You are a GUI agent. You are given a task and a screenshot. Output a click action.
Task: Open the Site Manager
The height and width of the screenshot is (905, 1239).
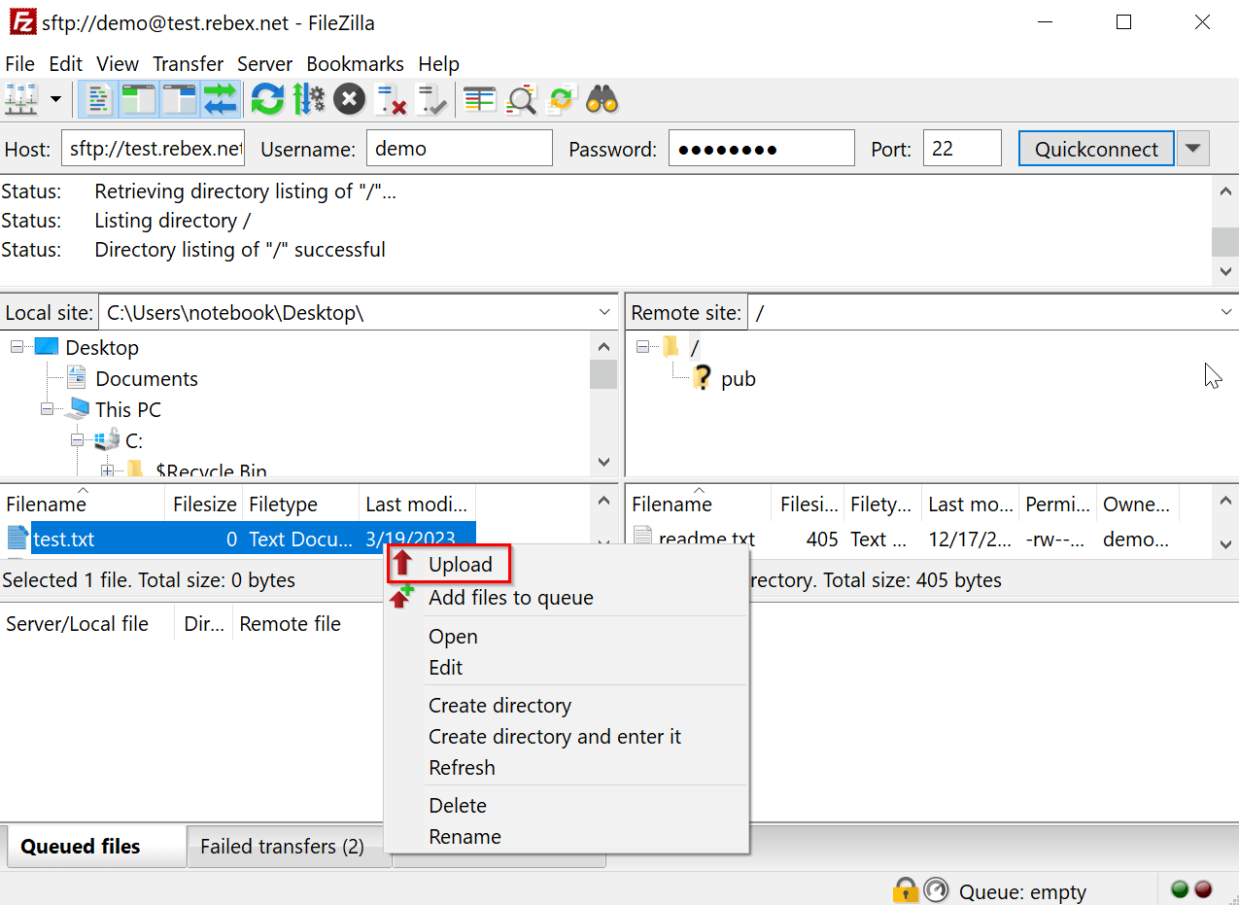pyautogui.click(x=21, y=99)
